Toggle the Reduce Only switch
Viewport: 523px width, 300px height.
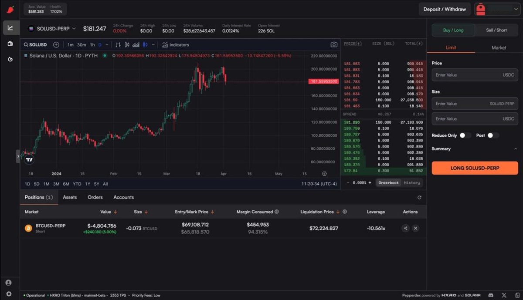coord(465,135)
